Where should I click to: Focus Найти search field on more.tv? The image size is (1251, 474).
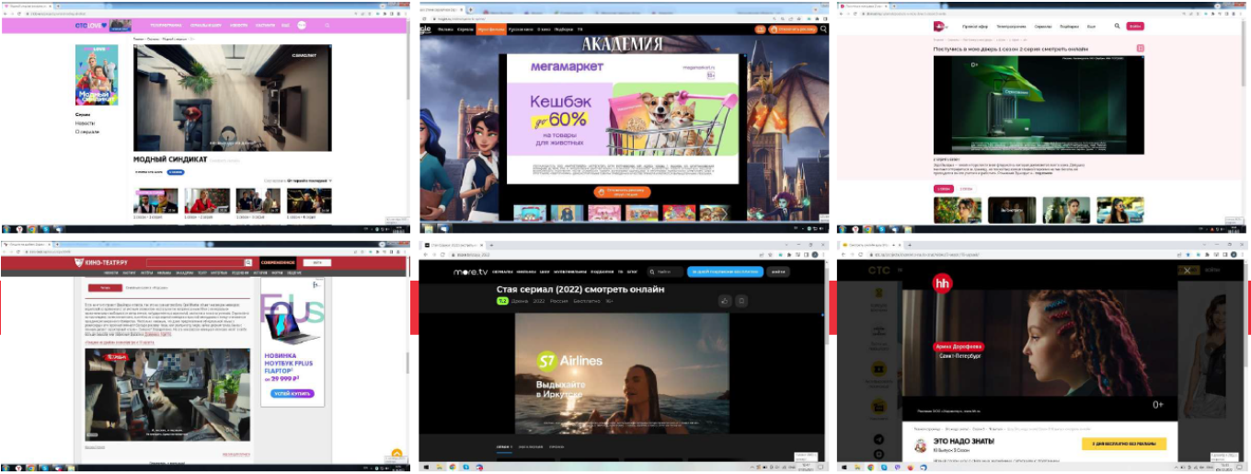tap(664, 272)
